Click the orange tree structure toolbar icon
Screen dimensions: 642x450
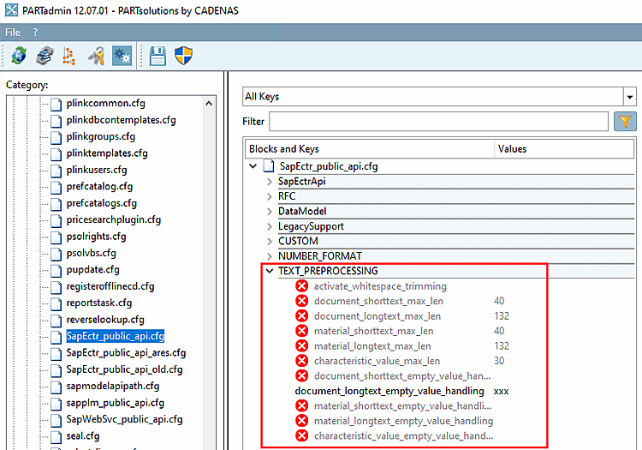click(68, 56)
